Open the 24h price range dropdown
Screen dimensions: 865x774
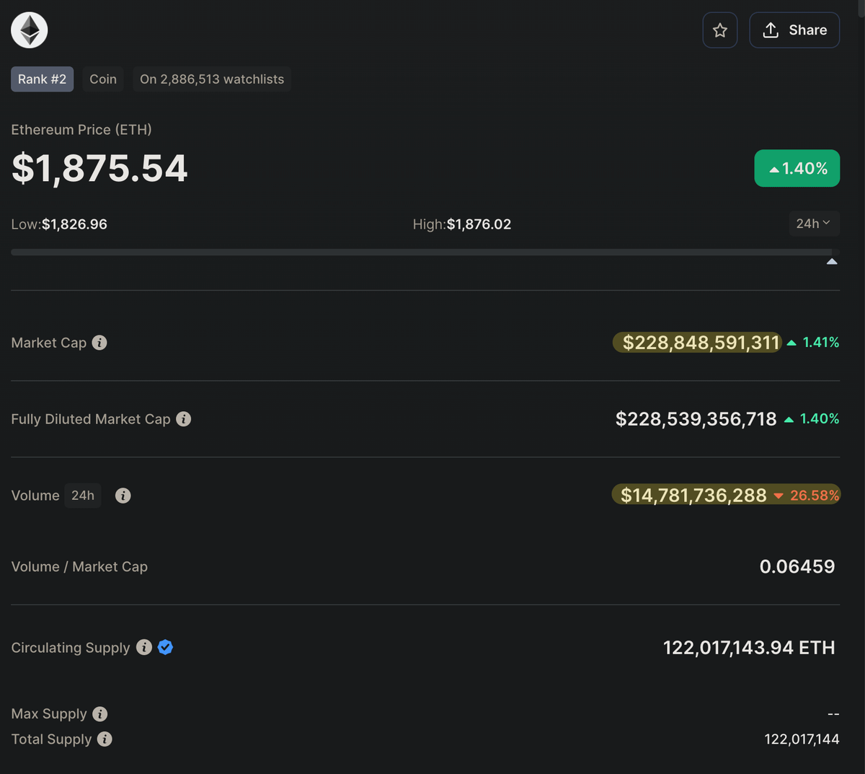[813, 224]
